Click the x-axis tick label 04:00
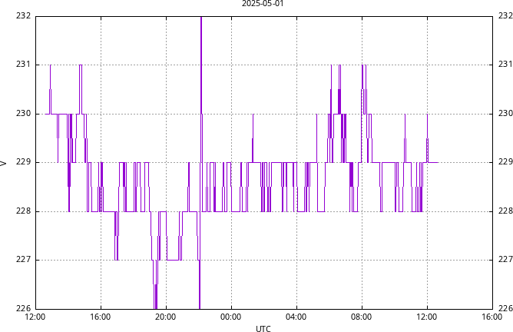This screenshot has height=332, width=513. click(296, 317)
